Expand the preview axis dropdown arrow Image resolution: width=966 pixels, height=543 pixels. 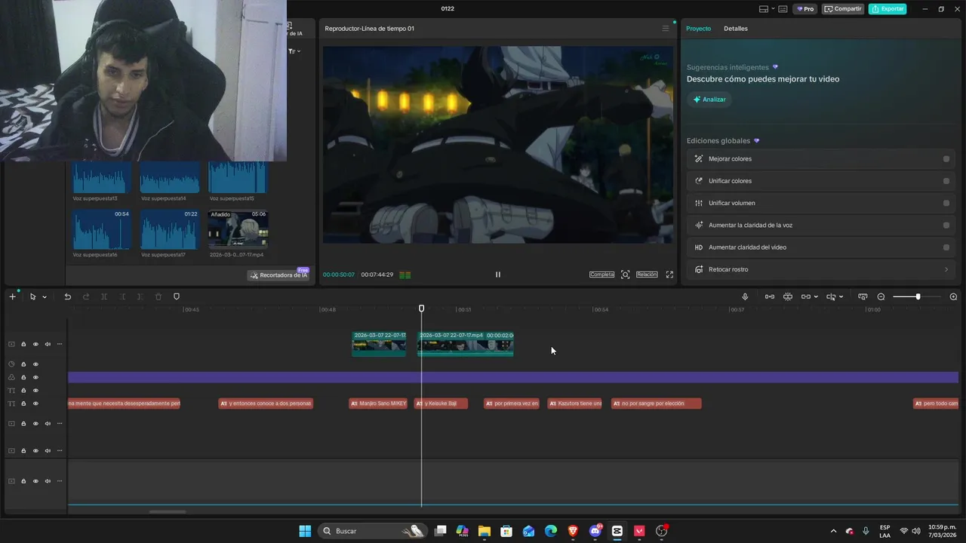pos(841,297)
